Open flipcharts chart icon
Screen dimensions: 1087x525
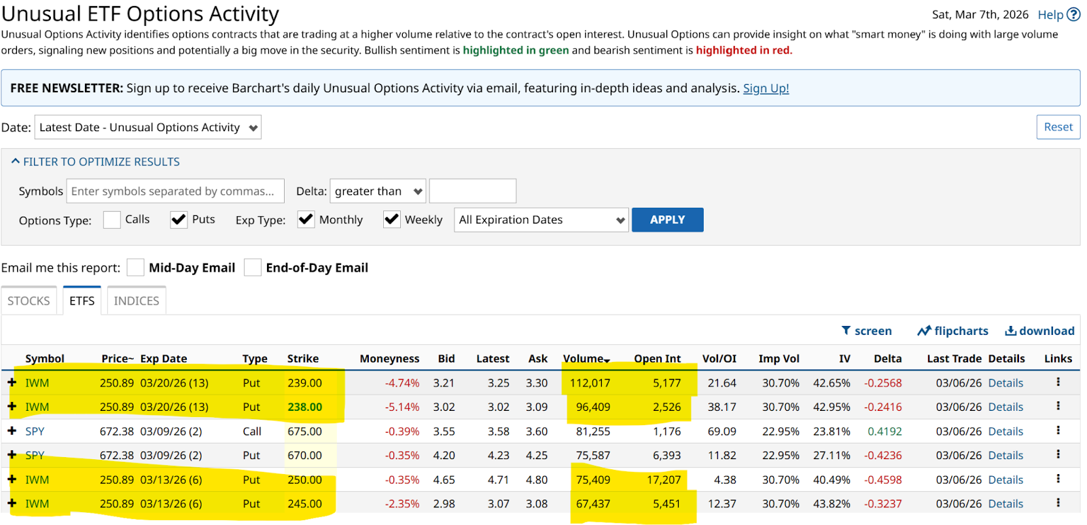tap(924, 331)
